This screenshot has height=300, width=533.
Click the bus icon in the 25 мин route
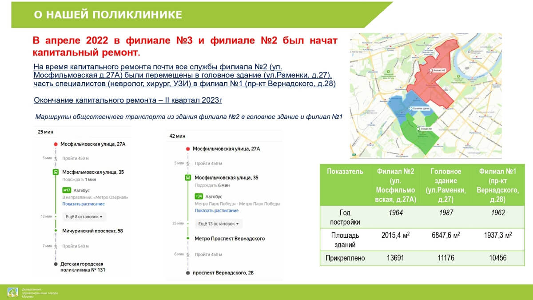coord(56,172)
